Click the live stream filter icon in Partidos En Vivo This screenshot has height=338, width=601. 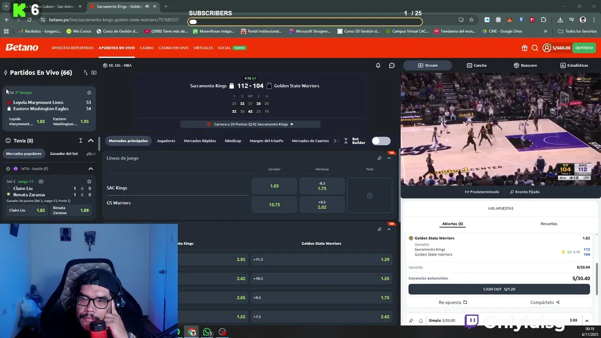click(x=94, y=73)
